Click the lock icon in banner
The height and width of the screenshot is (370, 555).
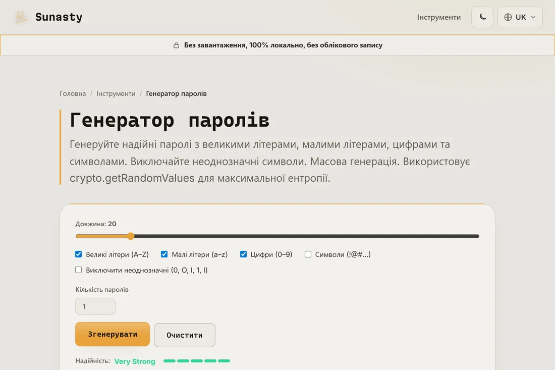176,45
